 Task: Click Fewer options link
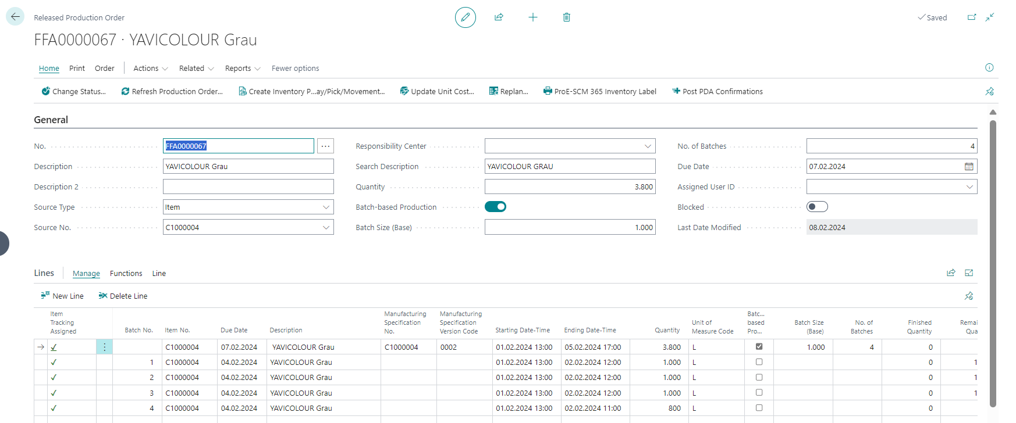coord(295,68)
